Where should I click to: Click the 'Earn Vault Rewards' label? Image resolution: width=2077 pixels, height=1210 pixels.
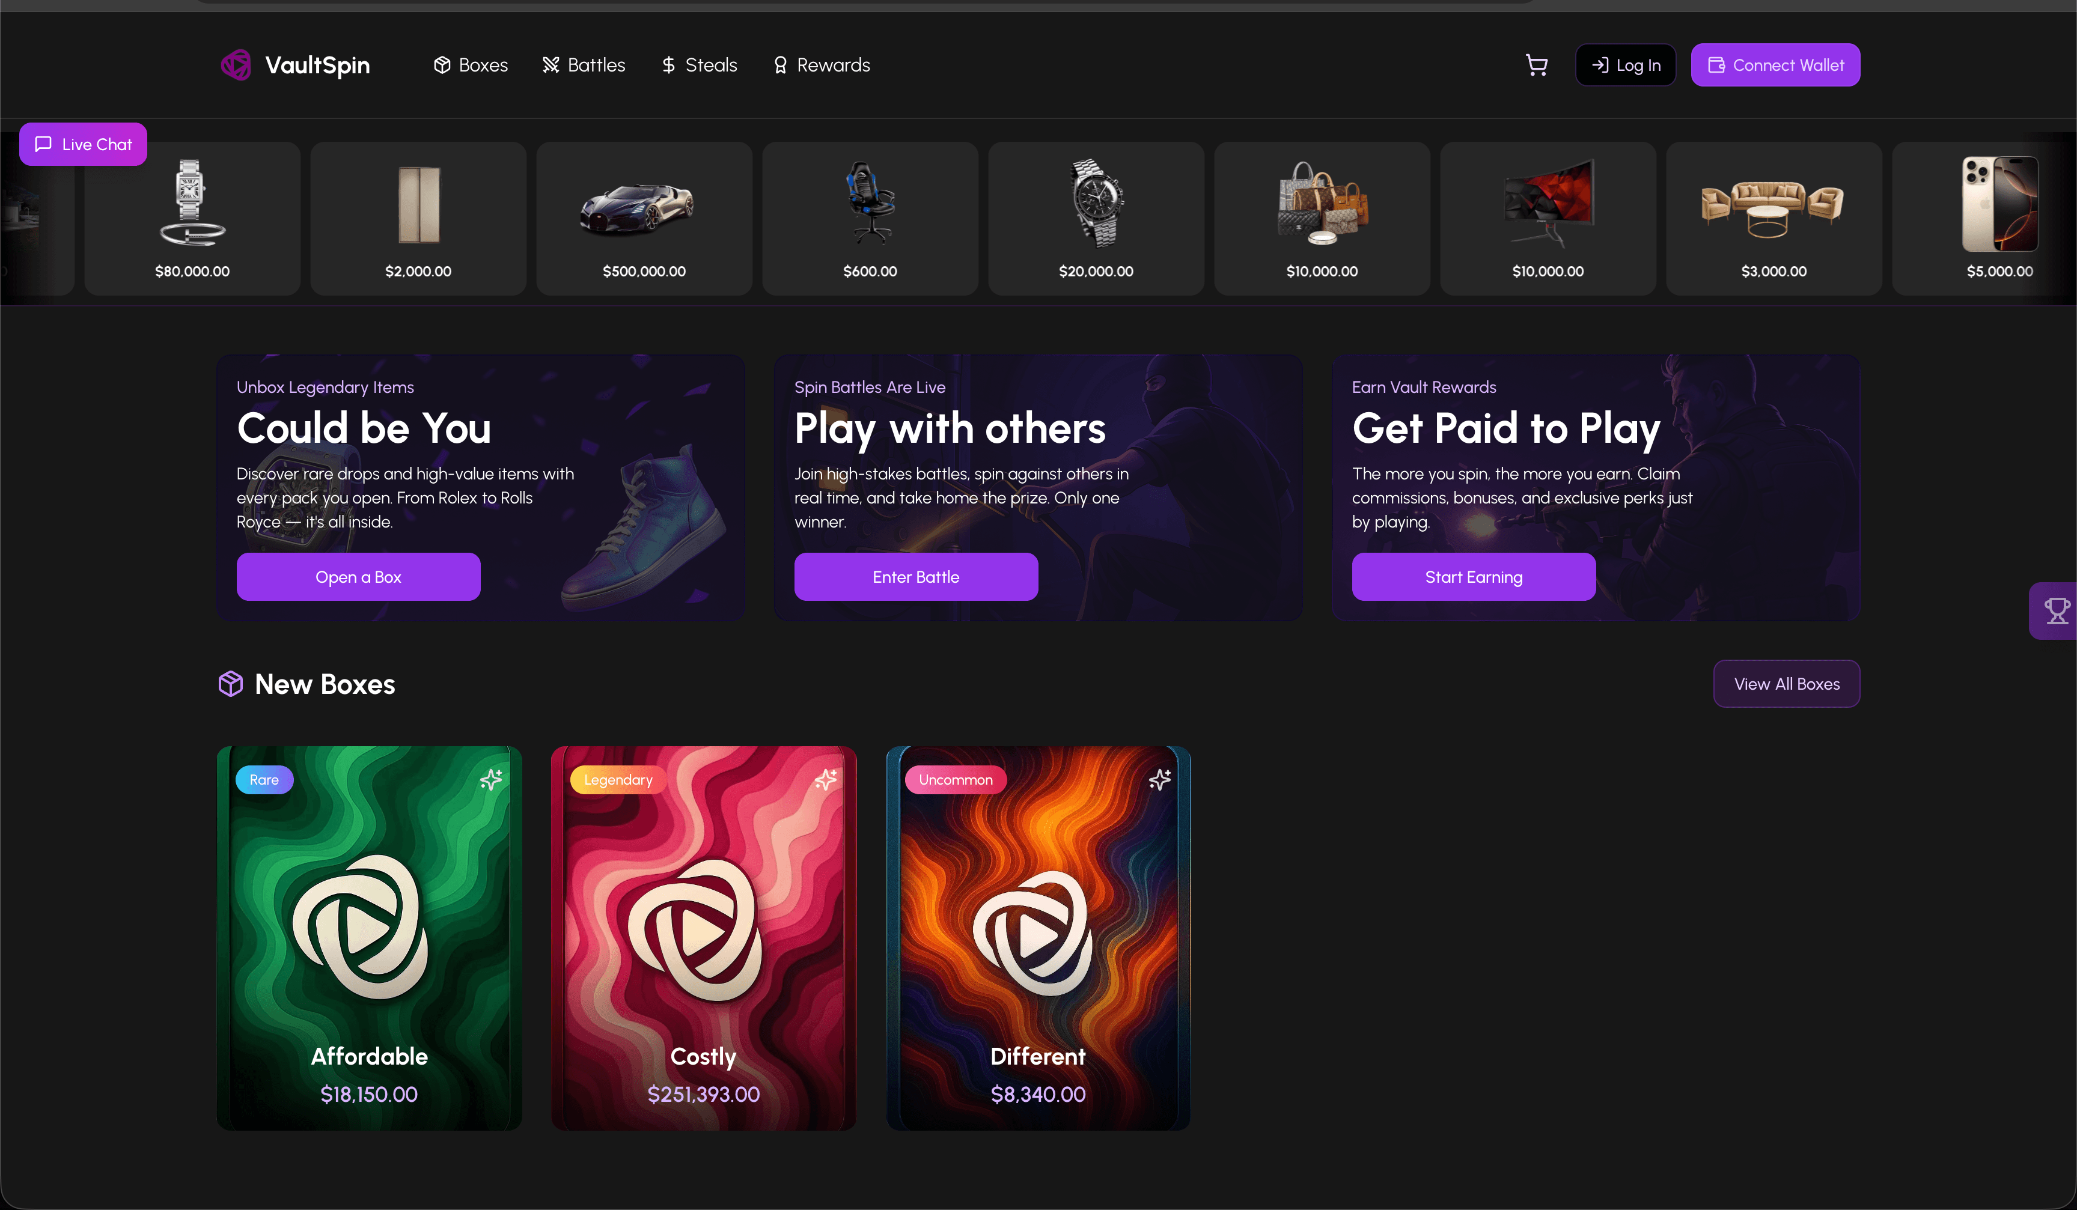1423,387
